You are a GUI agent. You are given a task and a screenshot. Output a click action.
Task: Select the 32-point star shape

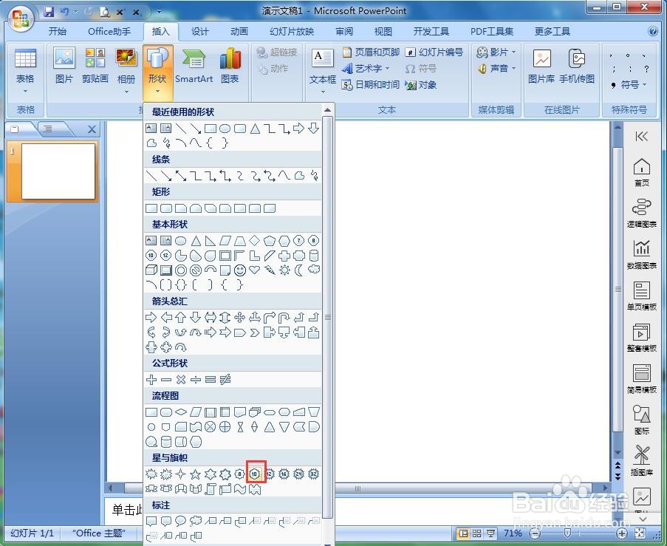click(x=313, y=474)
